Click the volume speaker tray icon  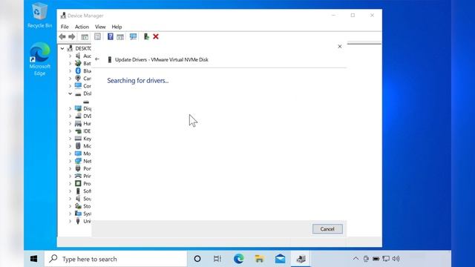pyautogui.click(x=396, y=259)
